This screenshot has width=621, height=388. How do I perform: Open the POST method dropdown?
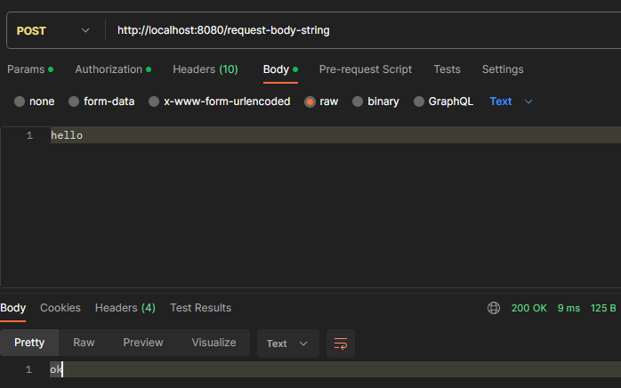coord(53,30)
